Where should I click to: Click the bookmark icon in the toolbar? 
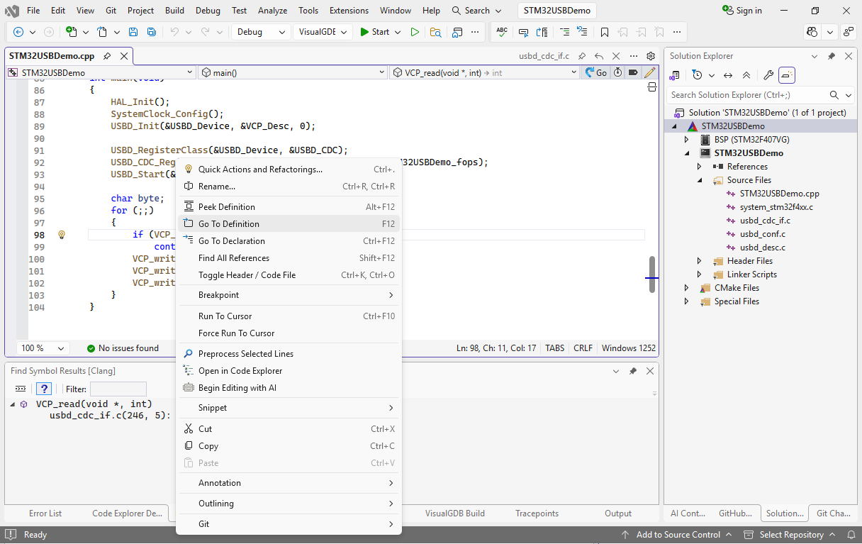click(x=604, y=32)
